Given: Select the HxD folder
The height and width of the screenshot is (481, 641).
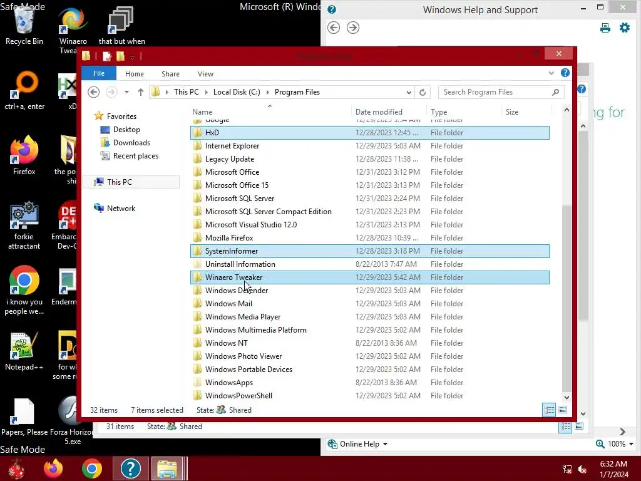Looking at the screenshot, I should coord(370,133).
